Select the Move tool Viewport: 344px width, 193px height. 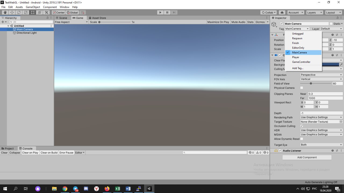[12, 12]
